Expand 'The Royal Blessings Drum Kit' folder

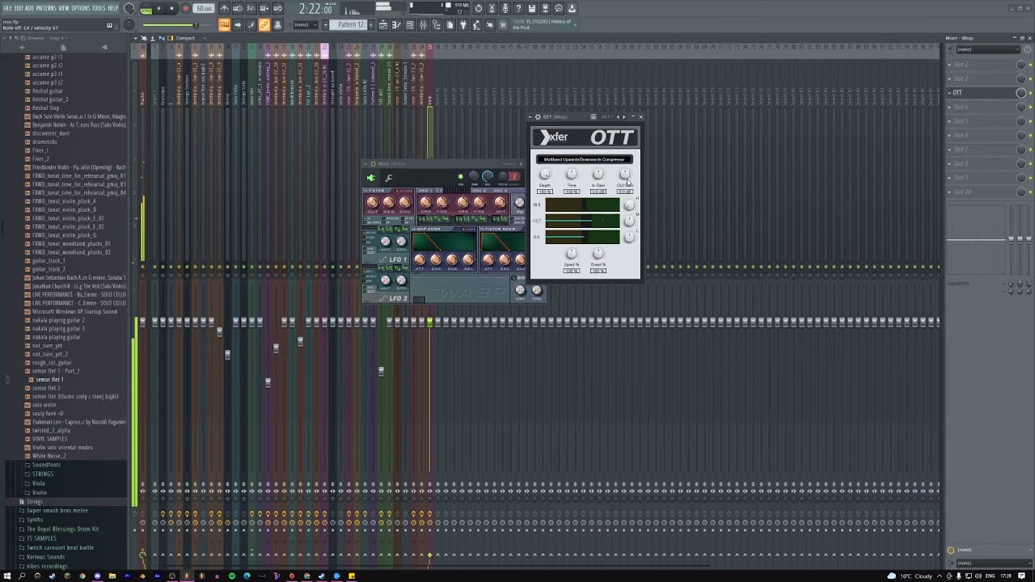[x=62, y=529]
